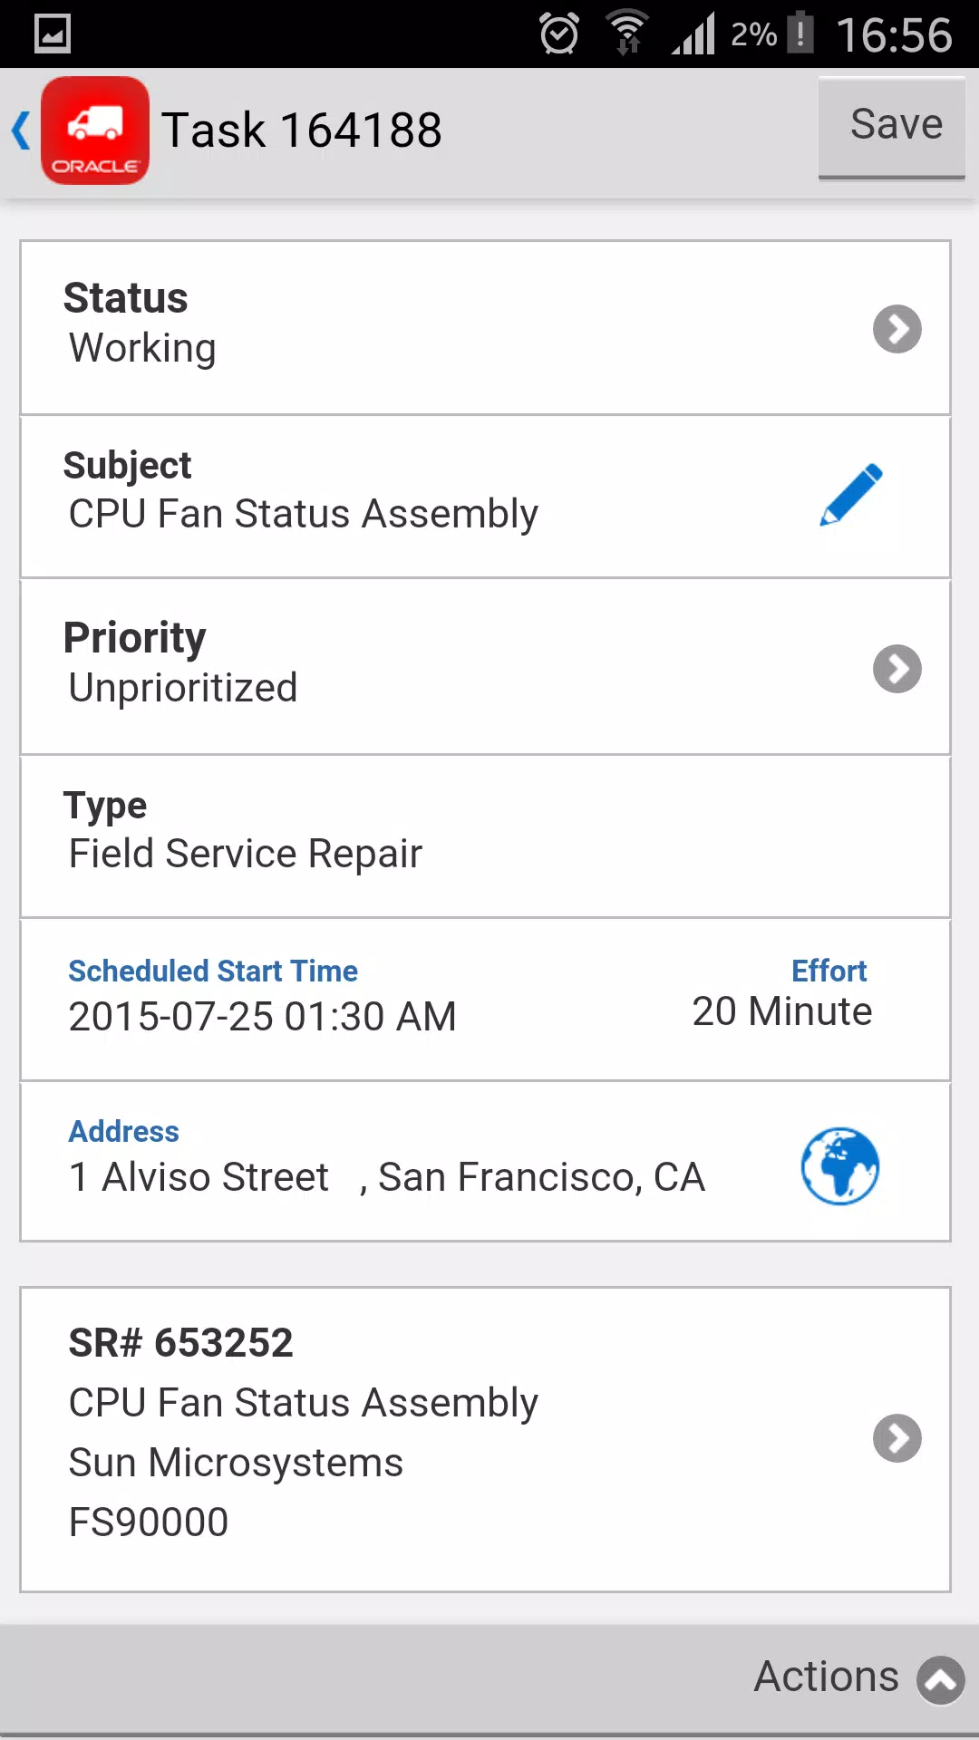Open Status options with the arrow
This screenshot has height=1740, width=979.
click(x=897, y=329)
